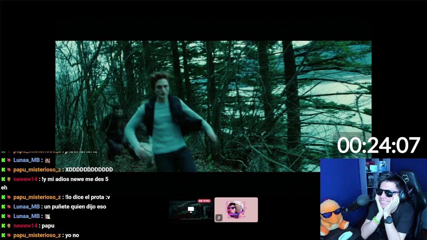Viewport: 427px width, 240px height.
Task: Click the red pig badge on '!lo dice el prota' row
Action: [x=9, y=197]
